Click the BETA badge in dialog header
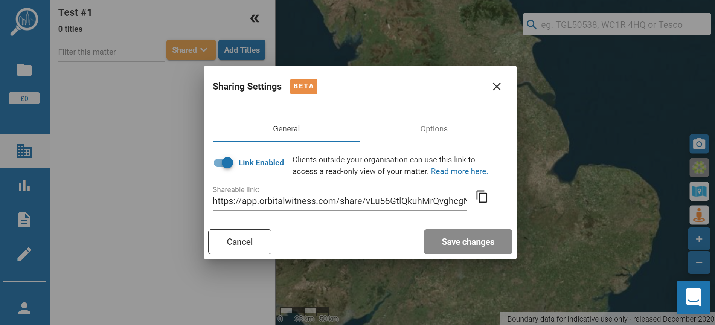This screenshot has width=715, height=325. click(x=303, y=87)
